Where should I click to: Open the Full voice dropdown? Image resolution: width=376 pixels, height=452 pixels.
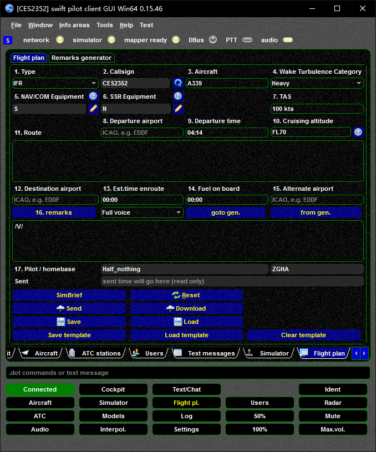coord(142,212)
